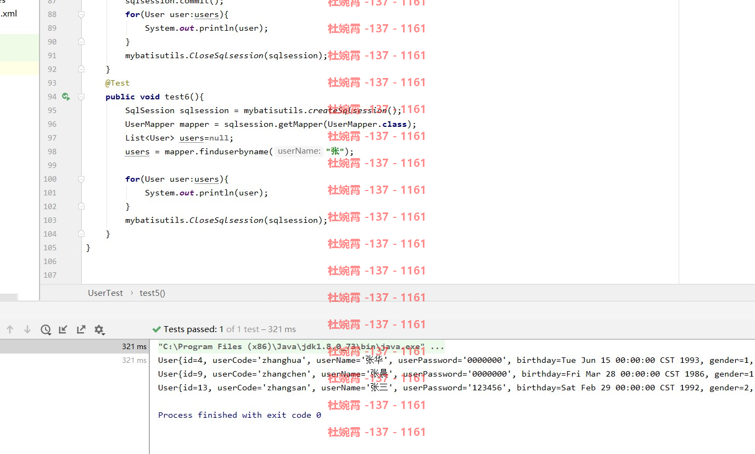Select the highlighted 321 ms test row
The image size is (755, 454).
[74, 346]
